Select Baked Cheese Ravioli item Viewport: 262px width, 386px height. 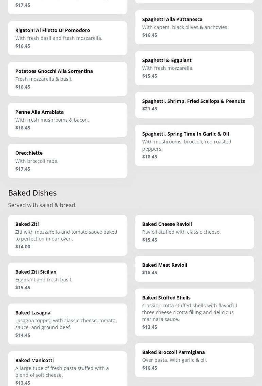coord(194,232)
